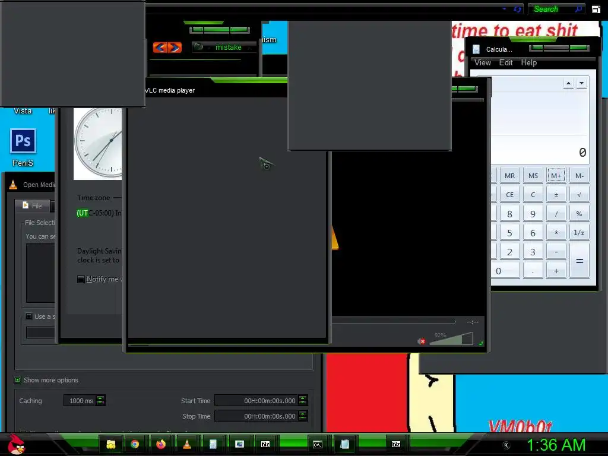Viewport: 608px width, 456px height.
Task: Click the equals key in Calculator
Action: point(579,261)
